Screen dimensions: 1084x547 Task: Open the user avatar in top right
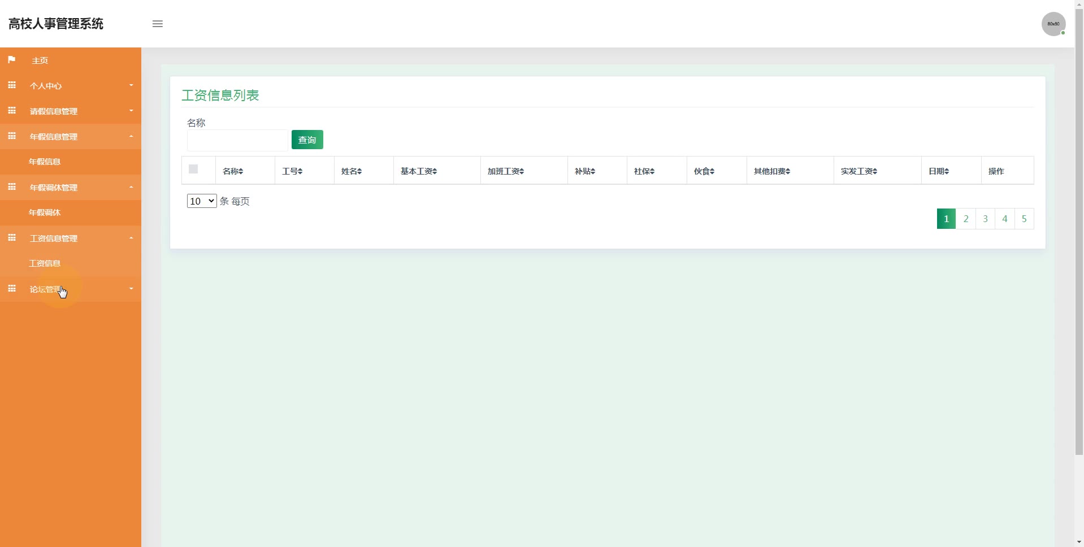[1053, 24]
